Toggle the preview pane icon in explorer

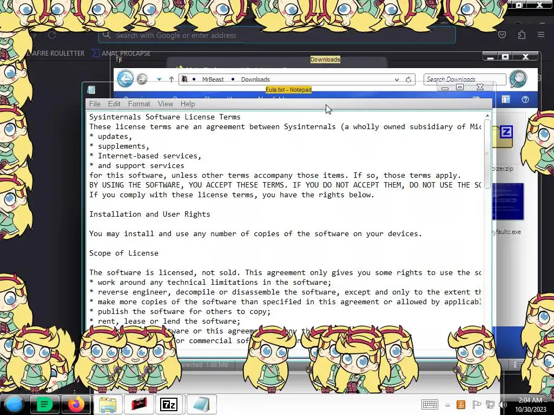pyautogui.click(x=506, y=100)
